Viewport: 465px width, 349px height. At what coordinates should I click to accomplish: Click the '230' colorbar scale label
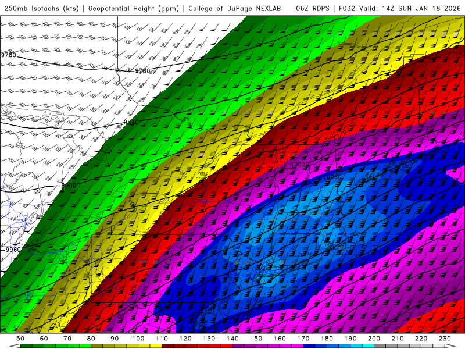coord(445,339)
